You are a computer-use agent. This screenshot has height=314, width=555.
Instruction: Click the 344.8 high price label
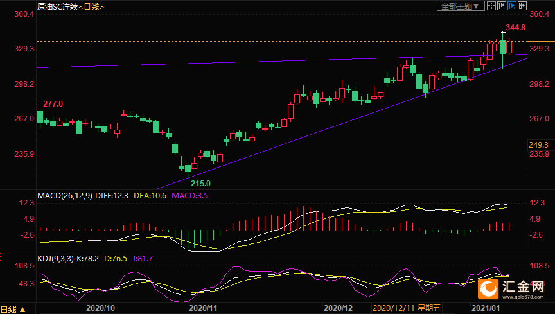tap(515, 27)
